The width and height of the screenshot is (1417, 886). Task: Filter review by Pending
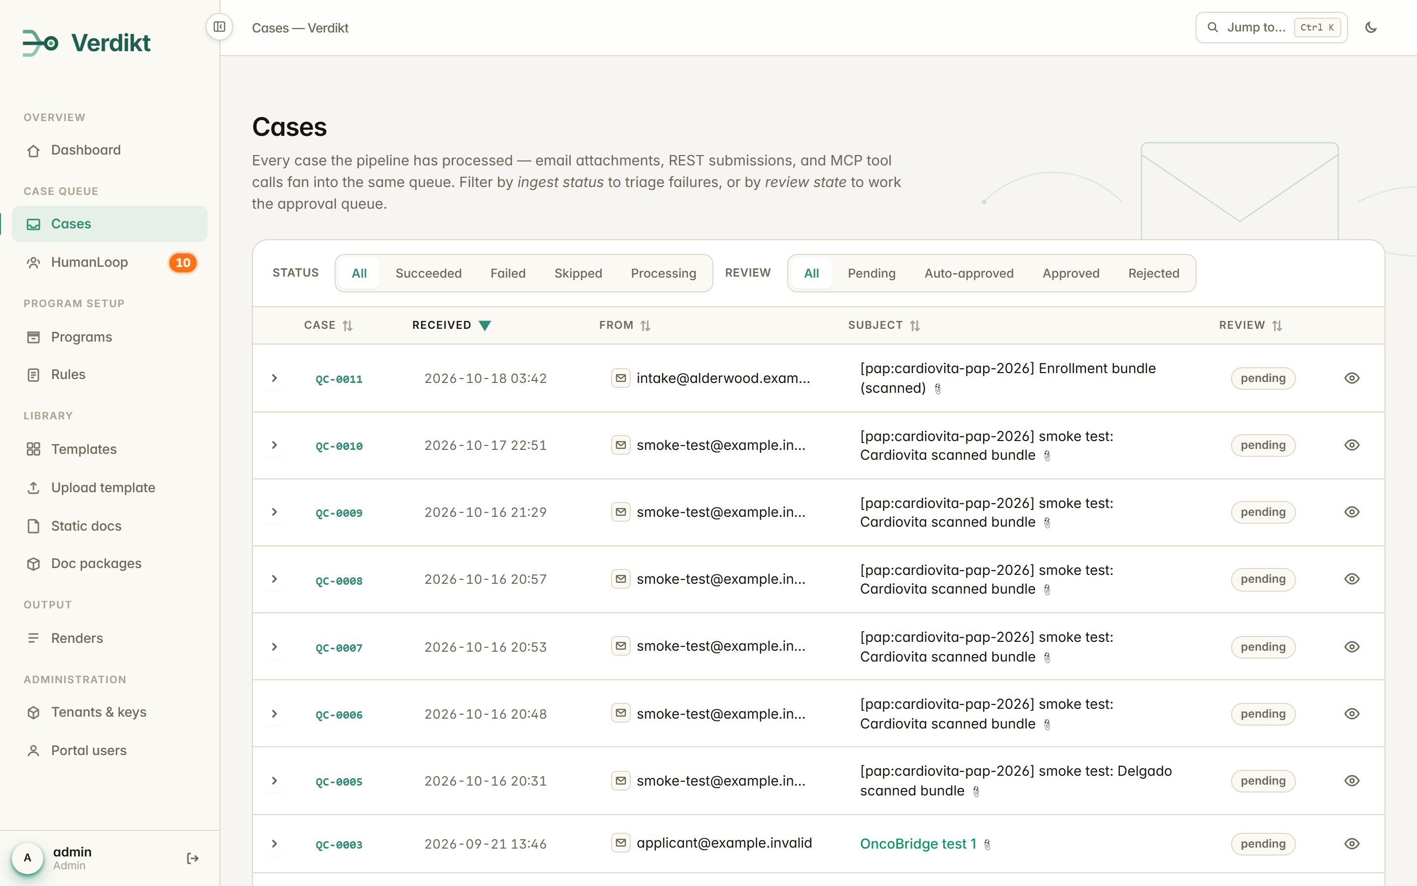871,273
